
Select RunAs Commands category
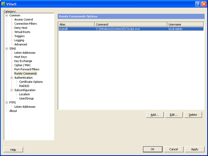pyautogui.click(x=26, y=73)
